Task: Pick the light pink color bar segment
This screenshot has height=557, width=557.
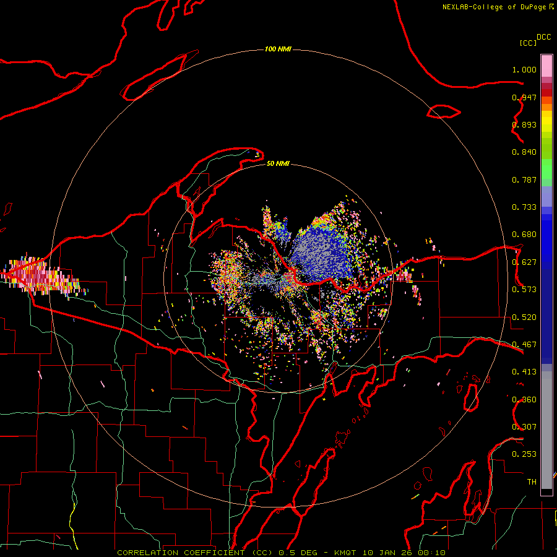Action: 546,66
